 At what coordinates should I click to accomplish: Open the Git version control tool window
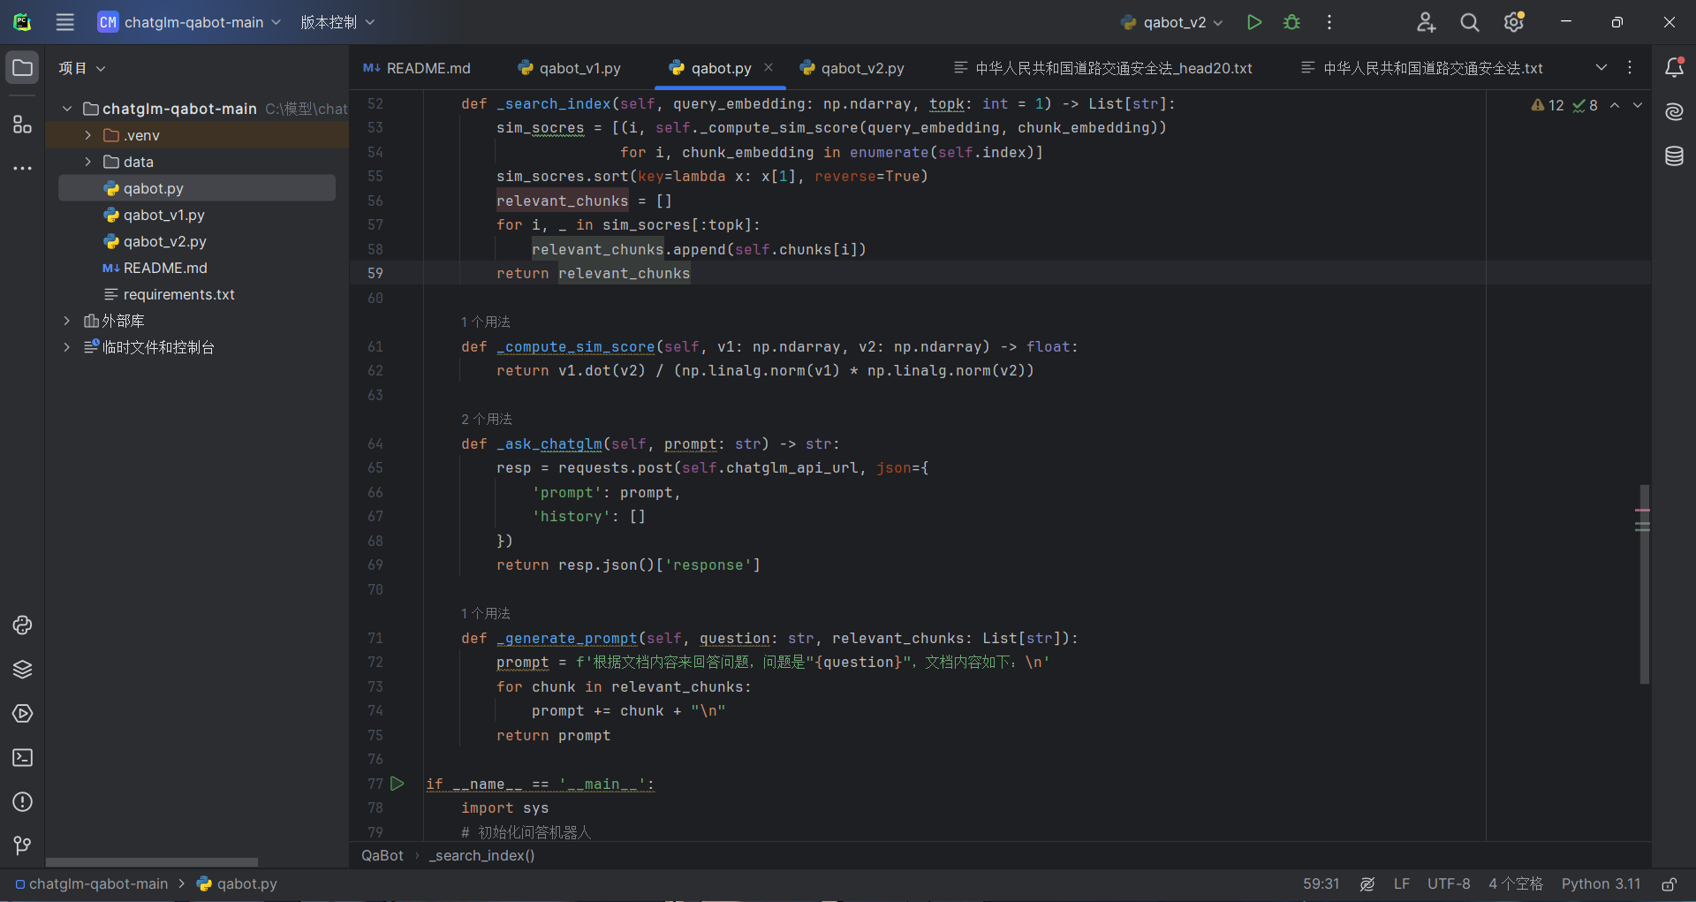tap(22, 845)
